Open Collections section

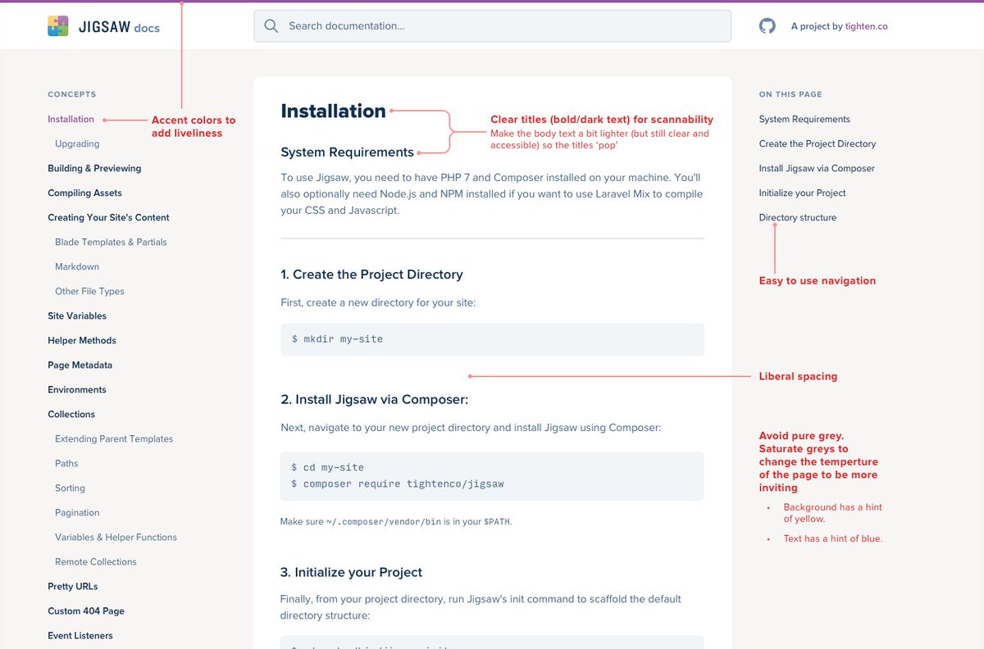71,414
